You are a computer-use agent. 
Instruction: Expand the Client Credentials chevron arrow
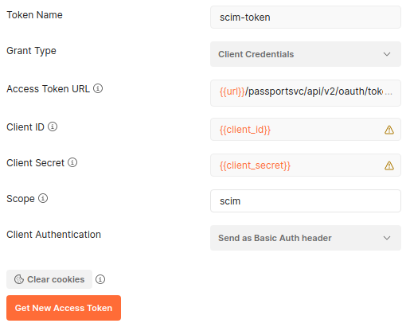[387, 54]
